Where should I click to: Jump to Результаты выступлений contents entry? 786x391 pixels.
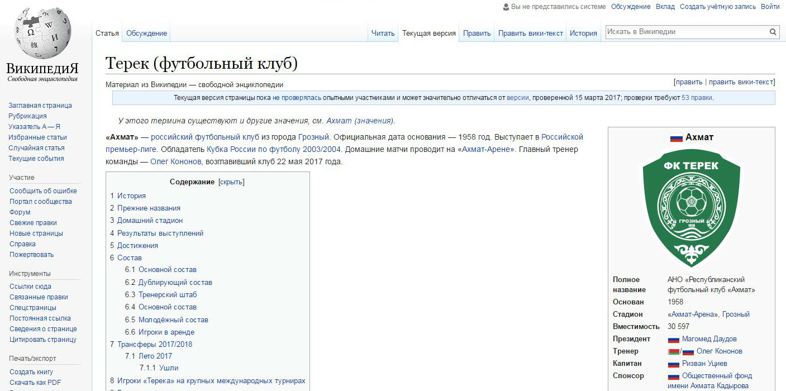(160, 233)
